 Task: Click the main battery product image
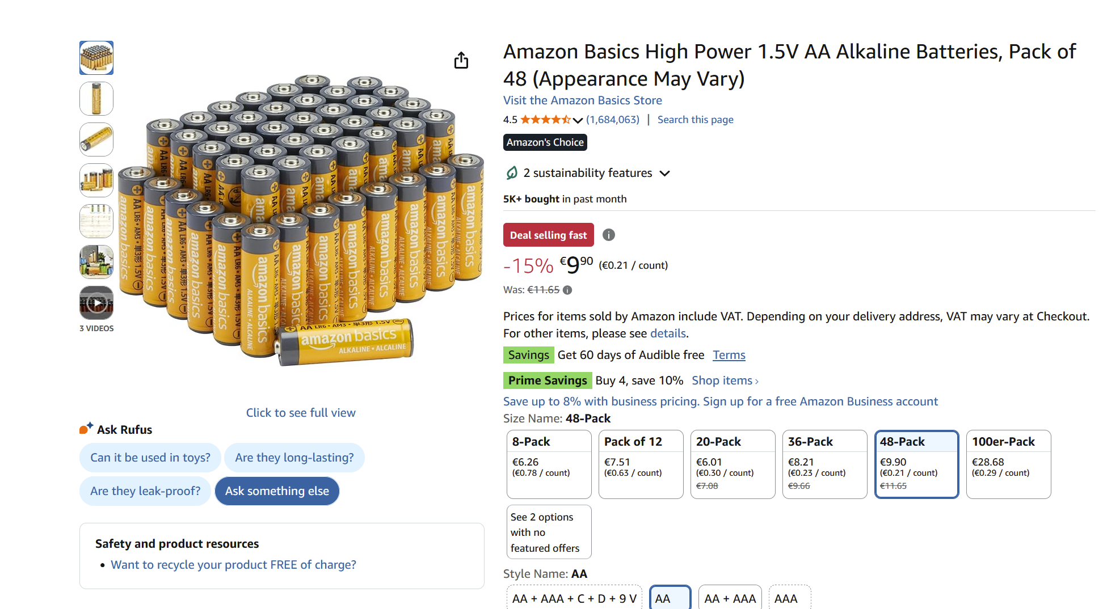tap(301, 221)
